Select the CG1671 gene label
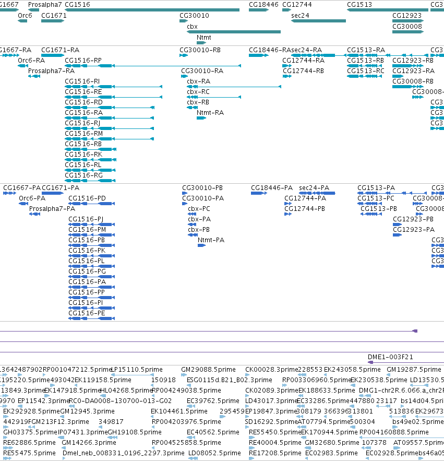The height and width of the screenshot is (461, 444). [54, 16]
